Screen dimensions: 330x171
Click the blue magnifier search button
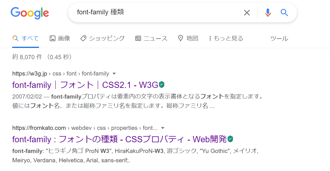(284, 13)
